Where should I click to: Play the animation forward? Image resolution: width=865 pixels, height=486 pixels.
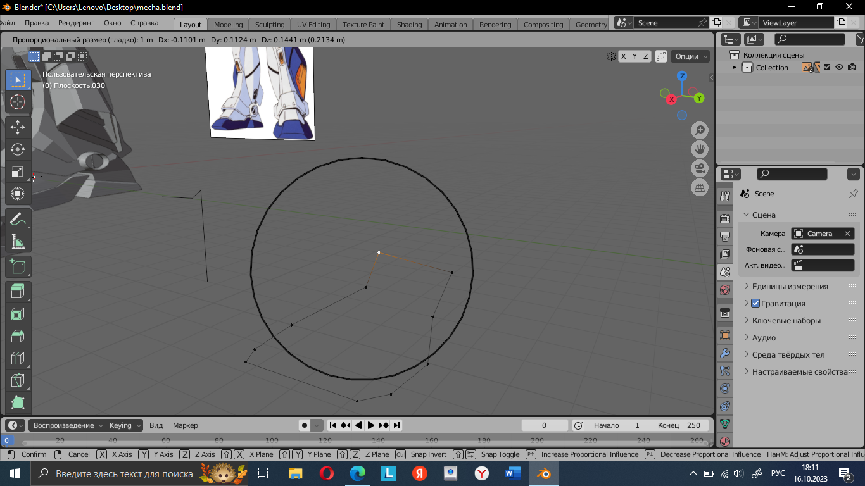click(x=371, y=425)
